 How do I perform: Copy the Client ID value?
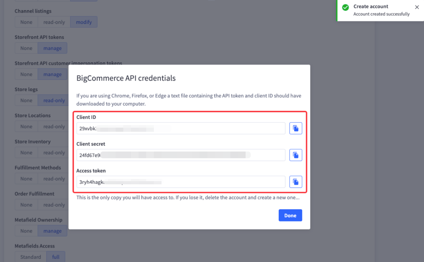pyautogui.click(x=296, y=128)
